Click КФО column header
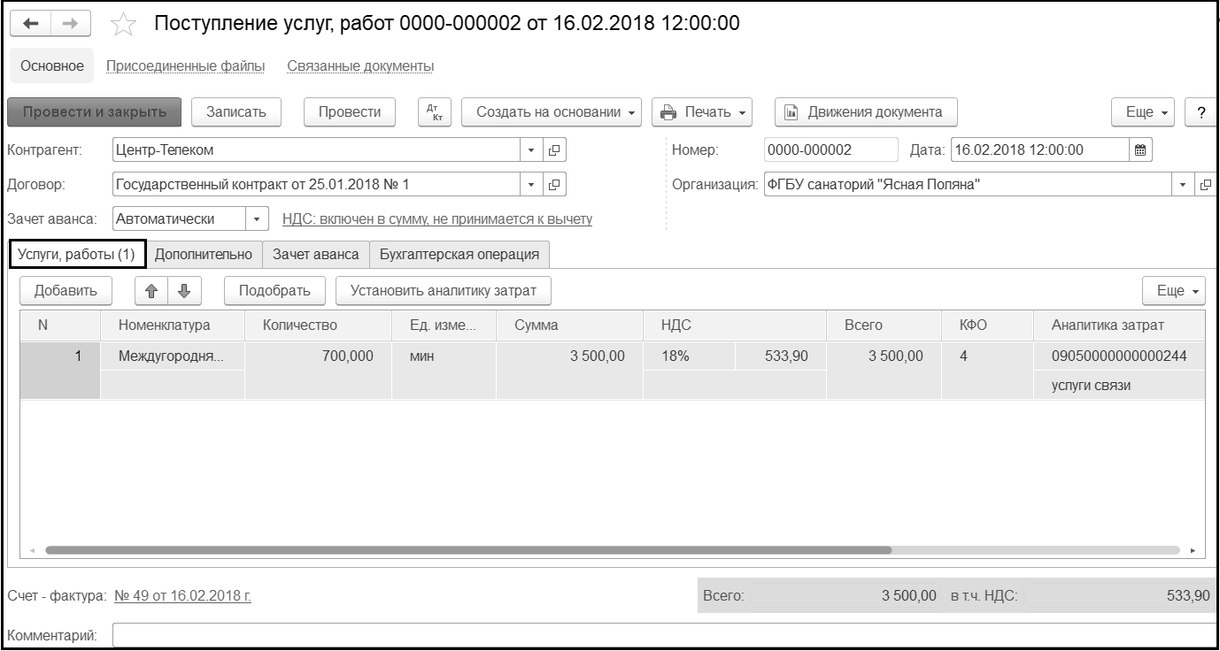Screen dimensions: 1220x651 987,325
